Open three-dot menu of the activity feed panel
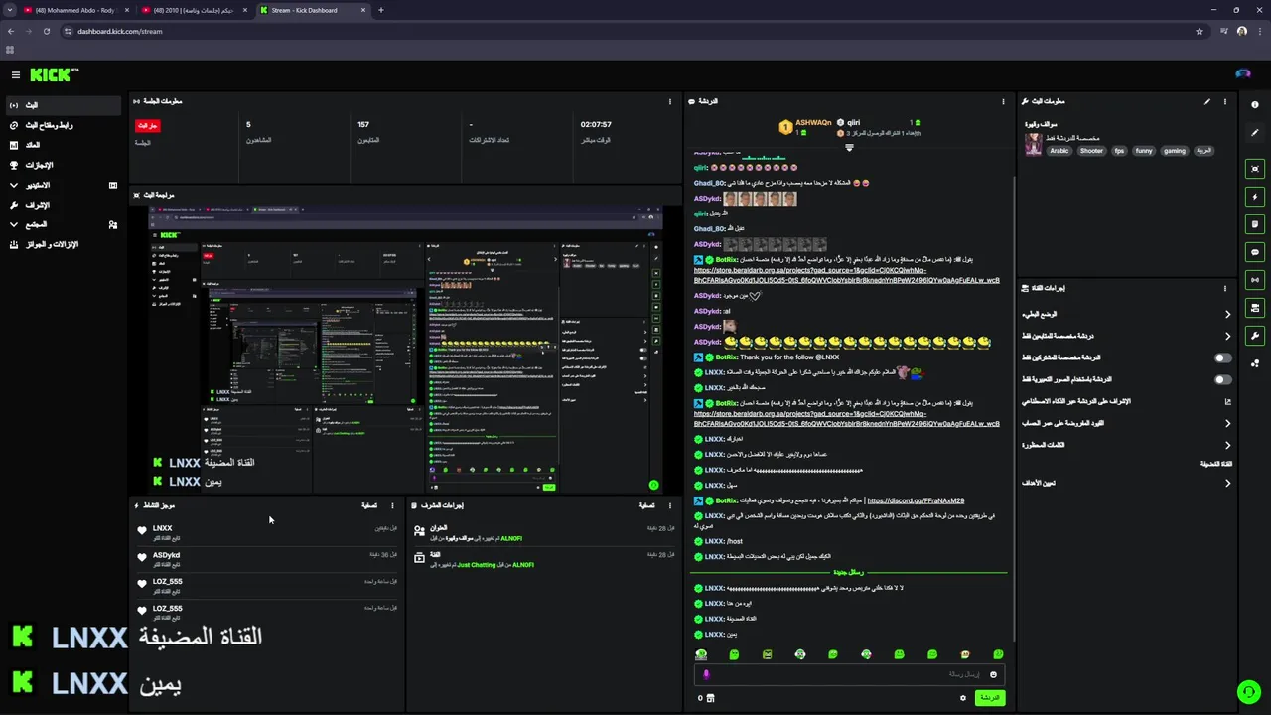 pos(392,505)
